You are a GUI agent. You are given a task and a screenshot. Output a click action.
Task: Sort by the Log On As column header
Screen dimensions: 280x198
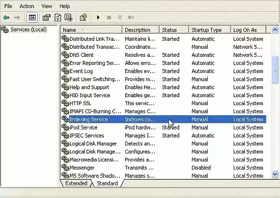(248, 30)
